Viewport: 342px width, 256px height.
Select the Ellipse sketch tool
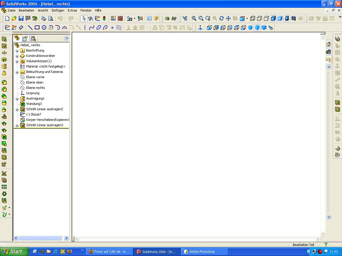99,28
